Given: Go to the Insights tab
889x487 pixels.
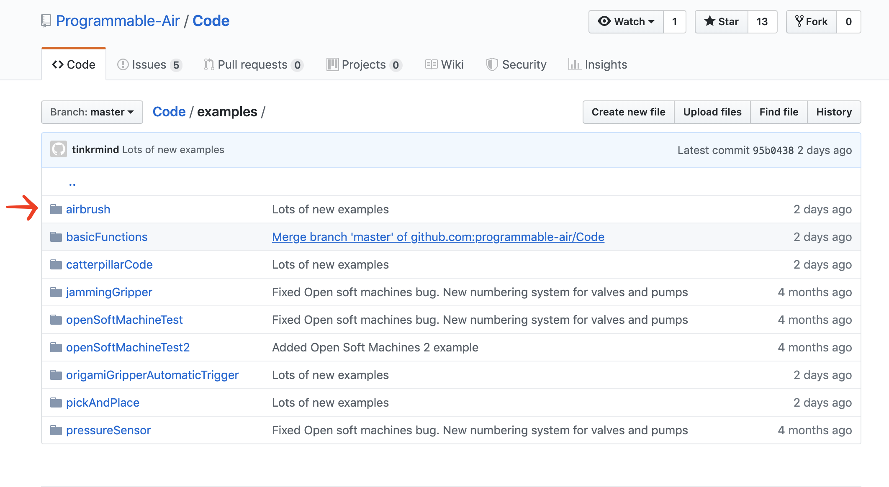Looking at the screenshot, I should tap(598, 65).
